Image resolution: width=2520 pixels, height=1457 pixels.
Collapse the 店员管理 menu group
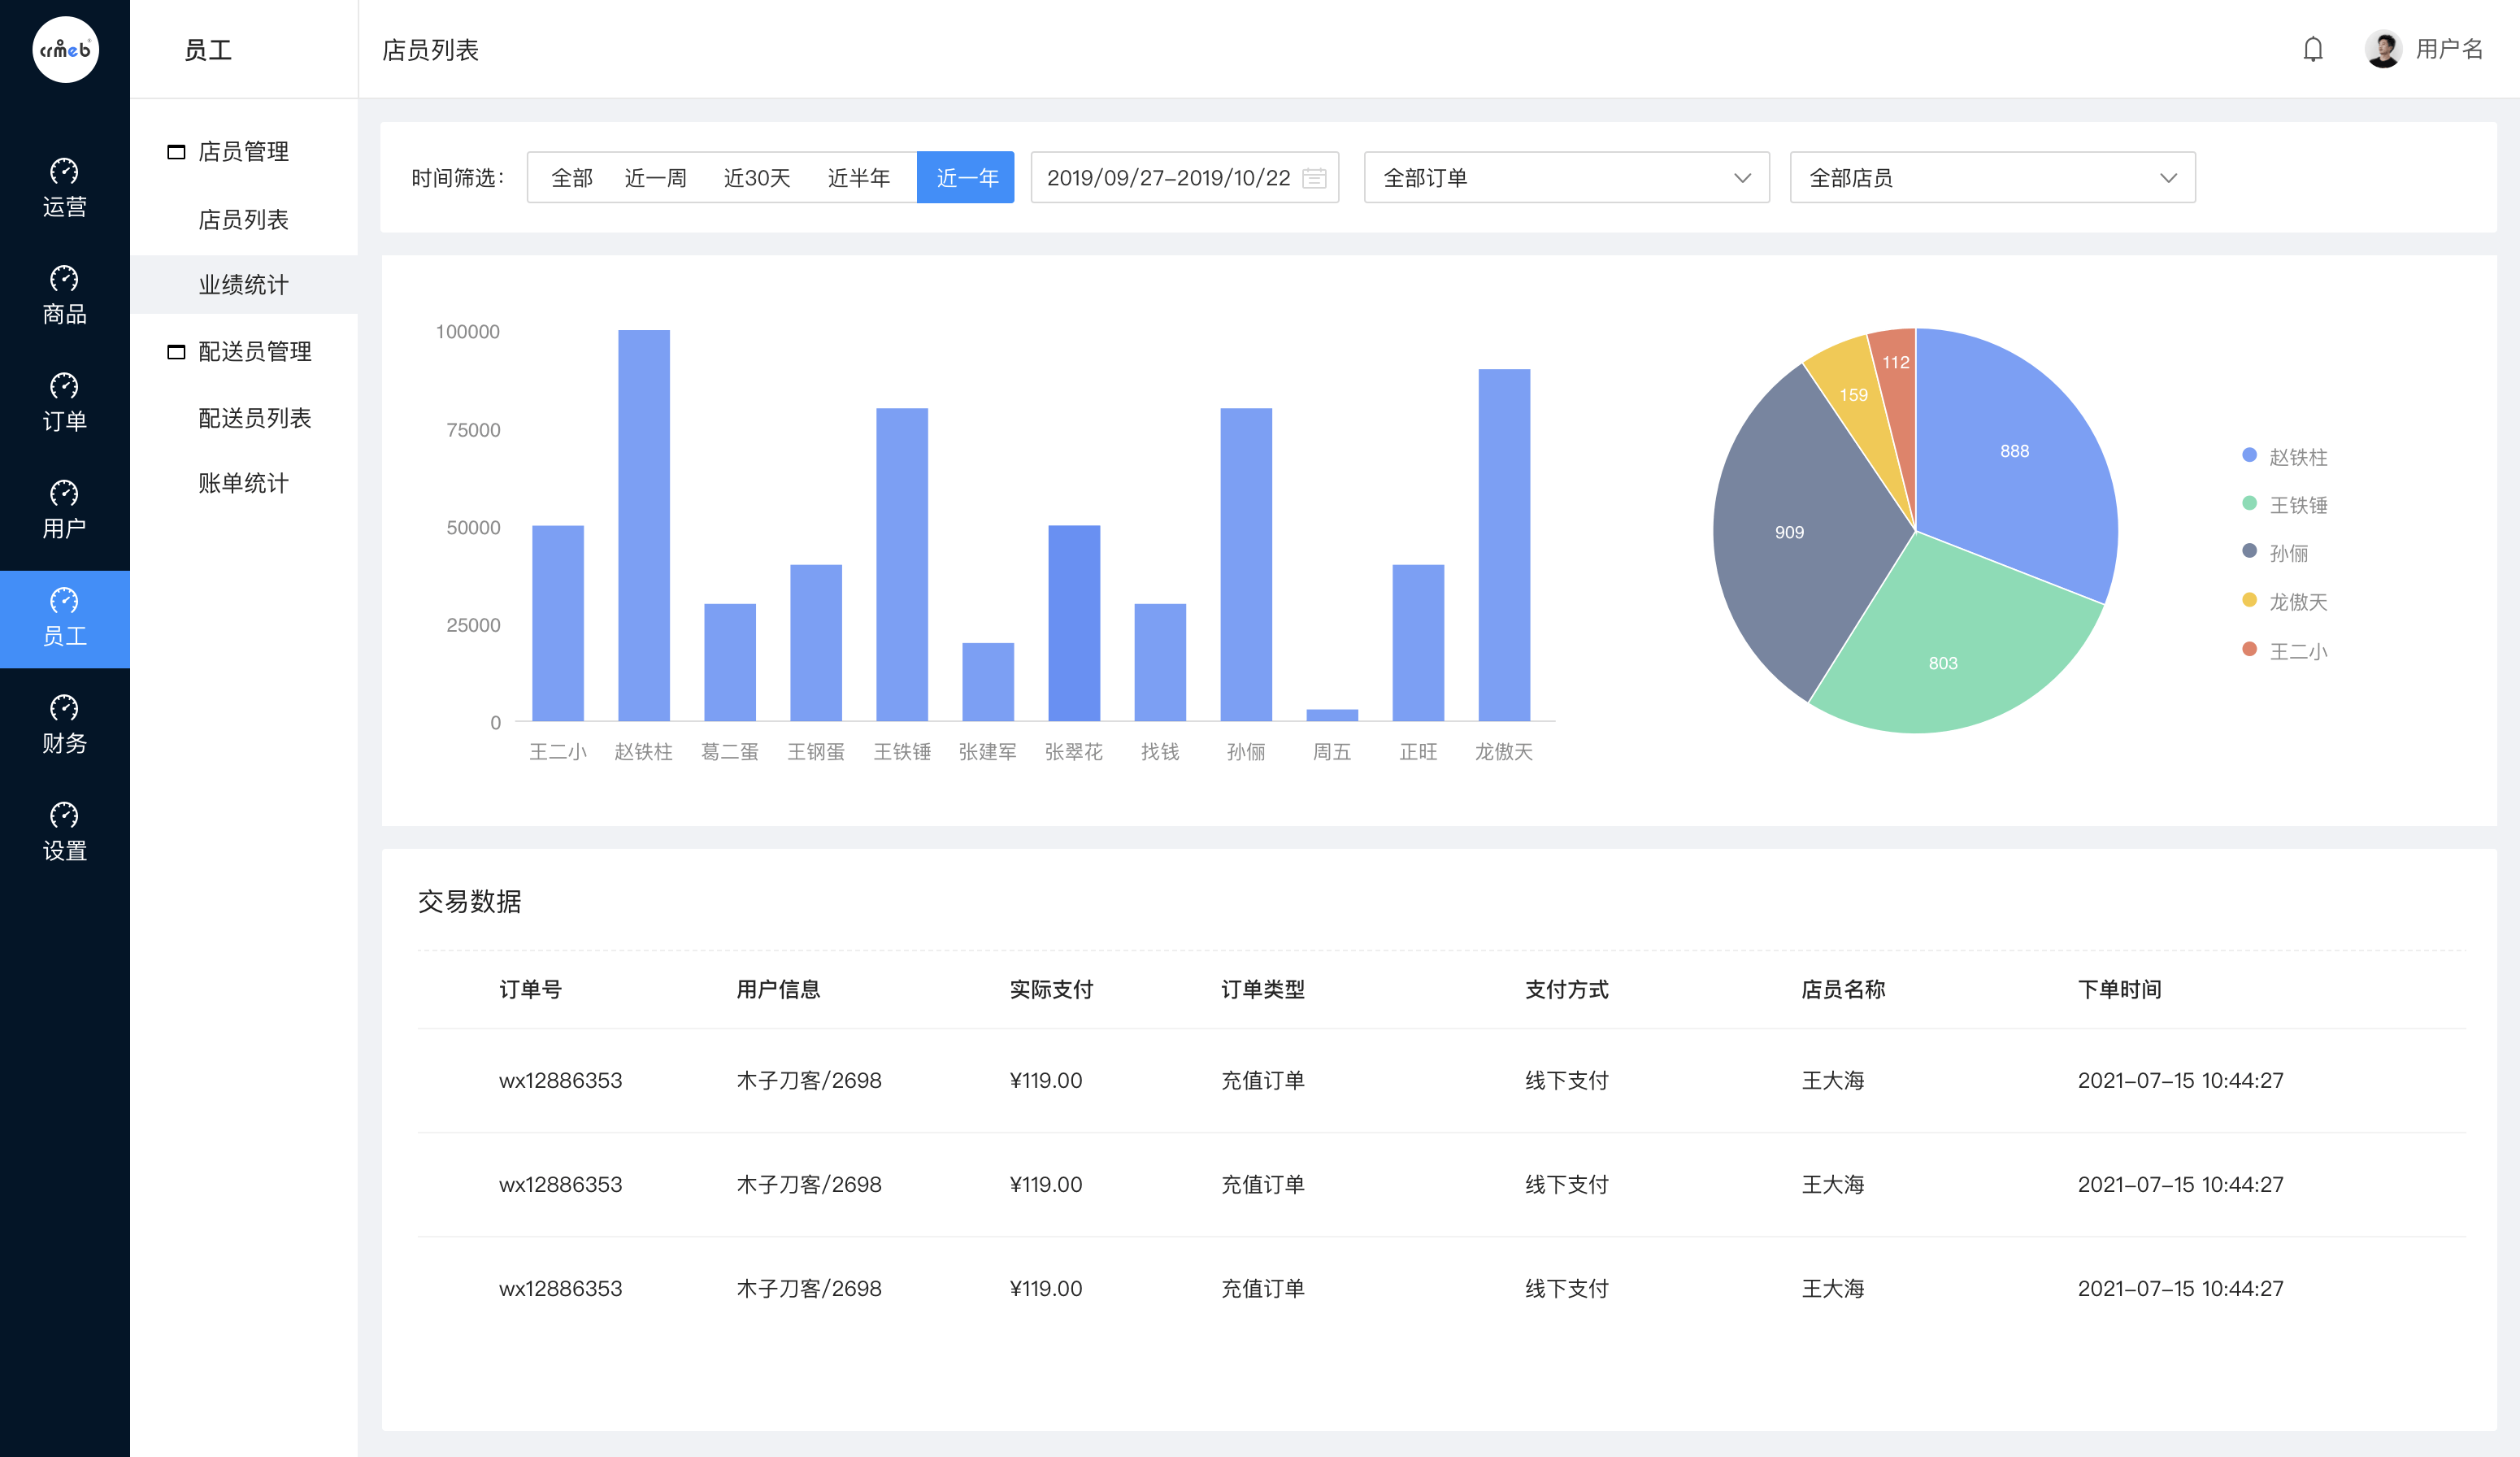point(229,152)
